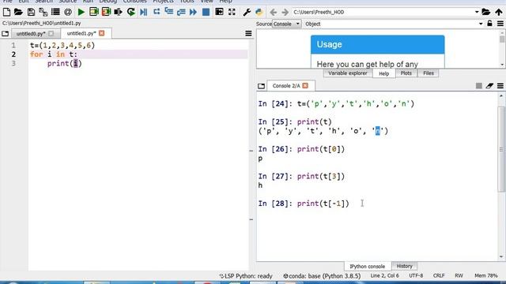Select the untitled1.py editor tab

tap(81, 33)
